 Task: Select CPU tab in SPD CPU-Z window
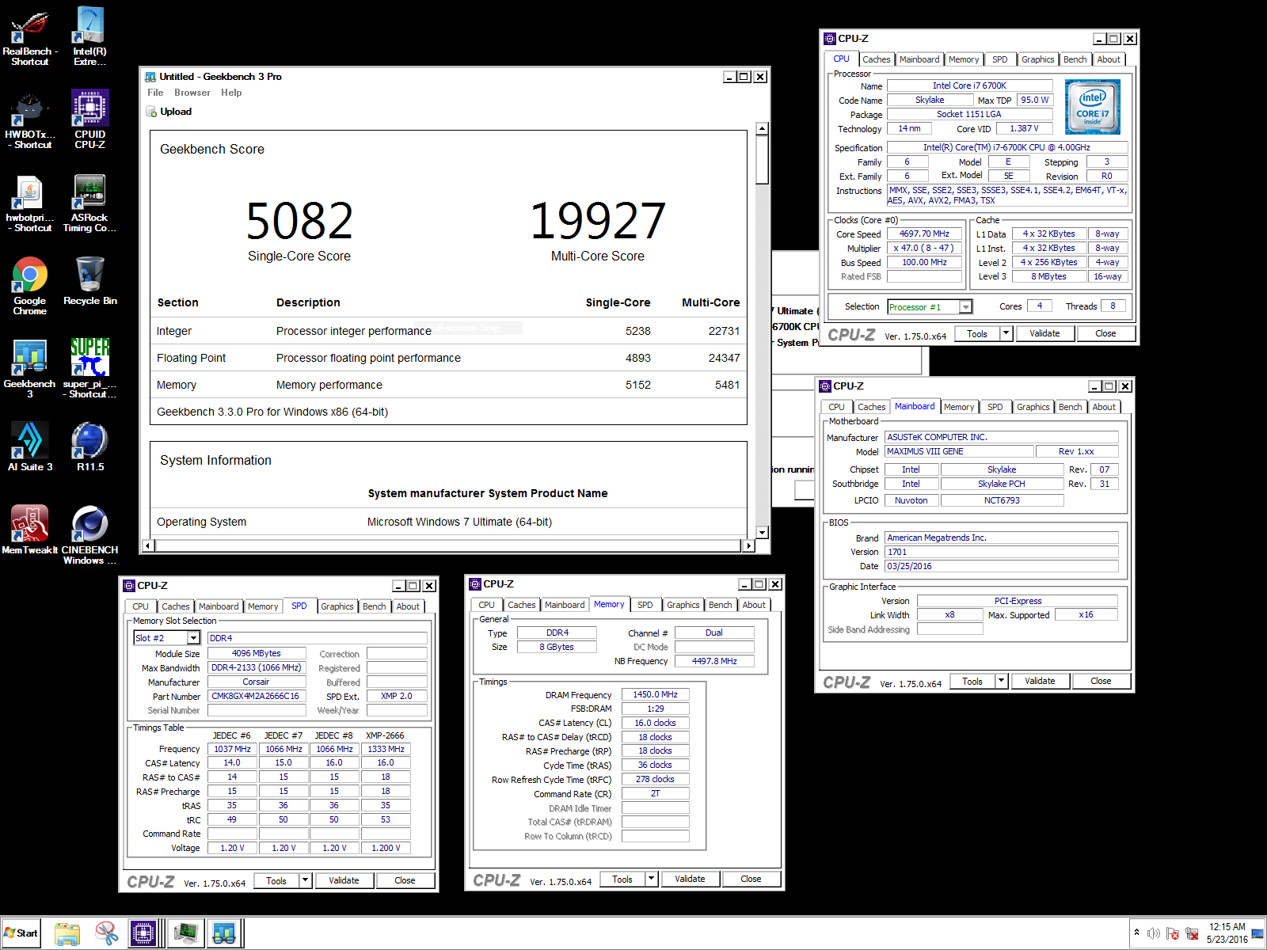140,606
